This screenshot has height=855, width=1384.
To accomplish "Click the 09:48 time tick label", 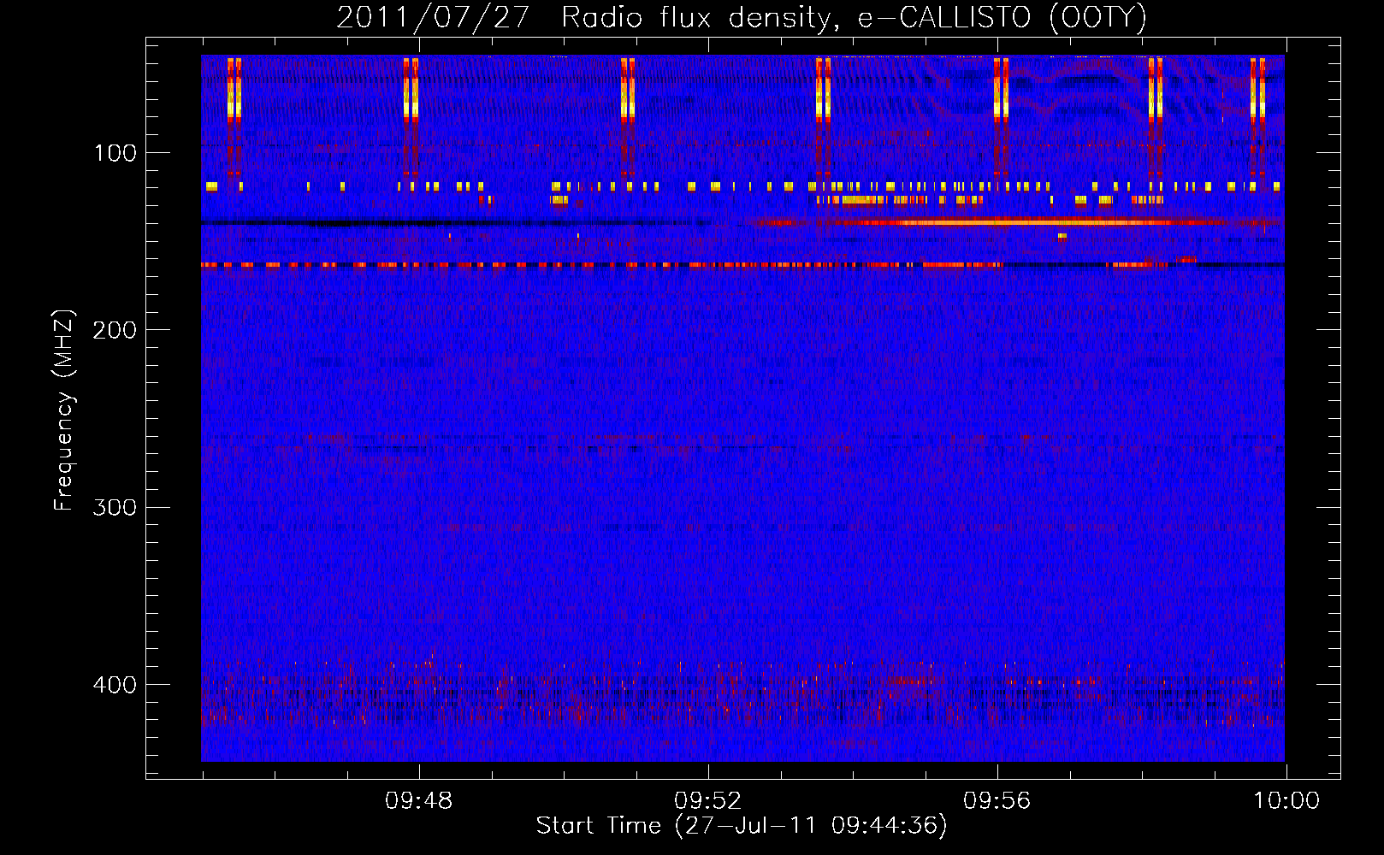I will [419, 801].
